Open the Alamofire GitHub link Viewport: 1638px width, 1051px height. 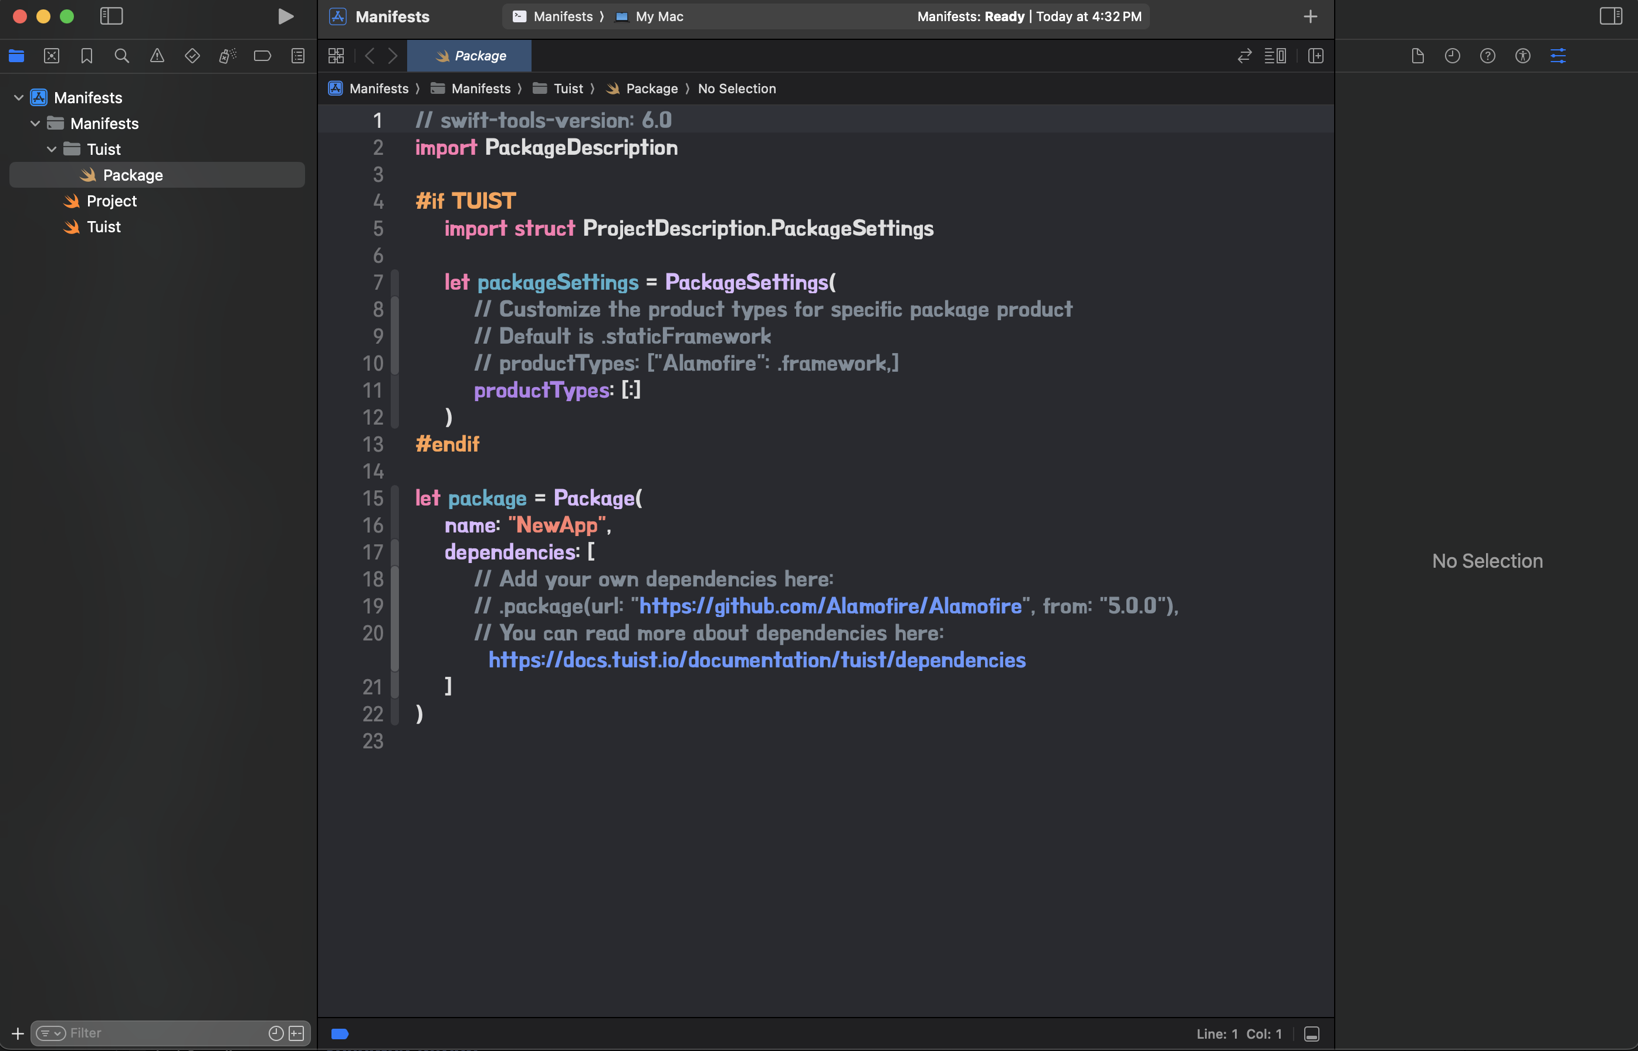[831, 606]
